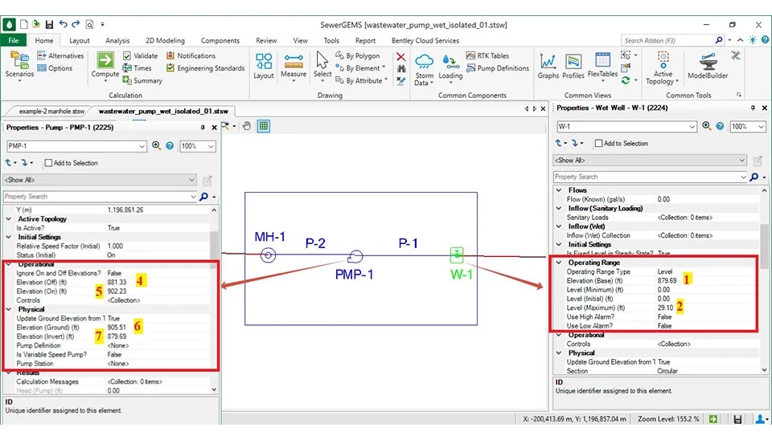Viewport: 772px width, 440px height.
Task: Click the Profiles icon
Action: [x=573, y=64]
